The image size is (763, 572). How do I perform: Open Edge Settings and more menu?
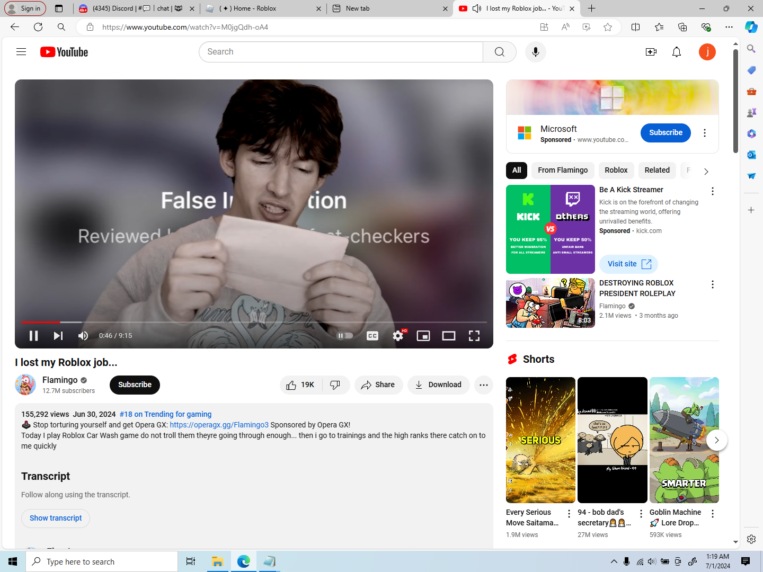pyautogui.click(x=729, y=27)
